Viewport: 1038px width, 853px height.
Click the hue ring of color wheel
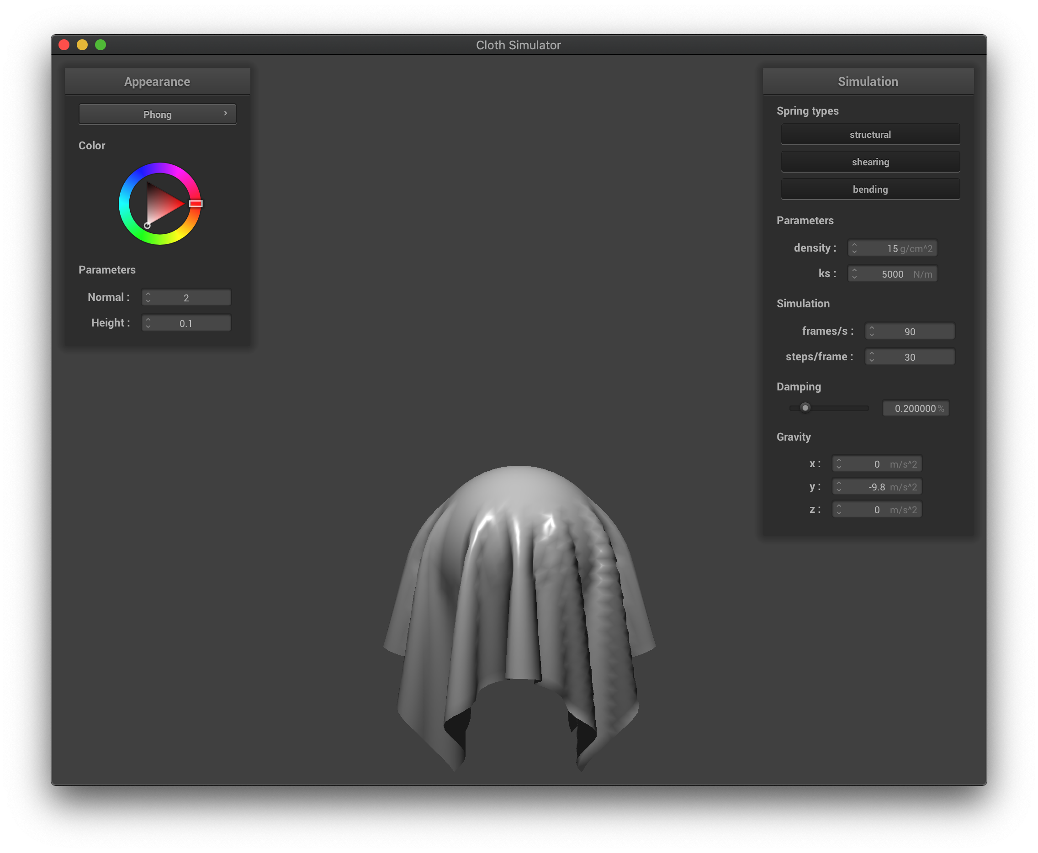coord(124,203)
